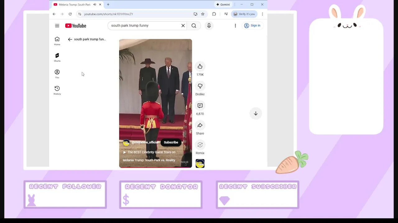
Task: Run search with magnifying glass button
Action: pos(194,25)
